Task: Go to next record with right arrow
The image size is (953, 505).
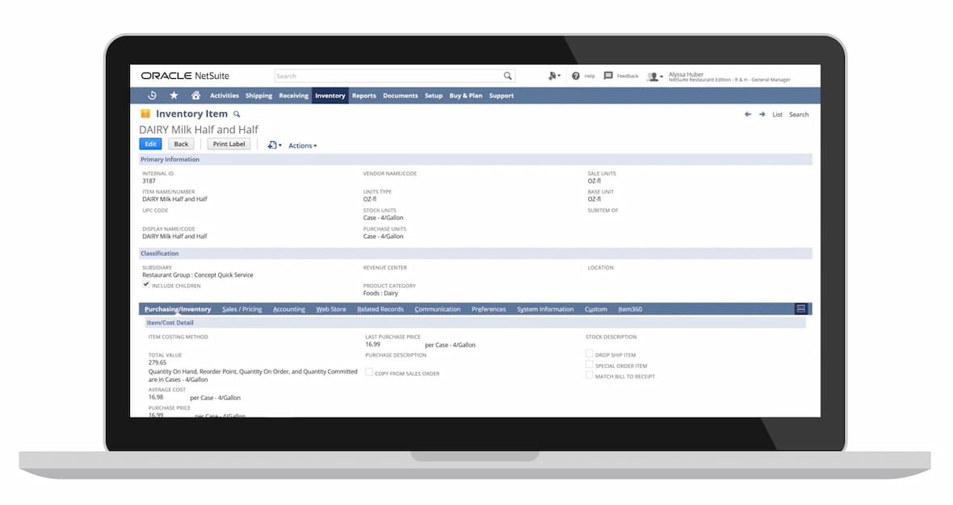Action: 762,114
